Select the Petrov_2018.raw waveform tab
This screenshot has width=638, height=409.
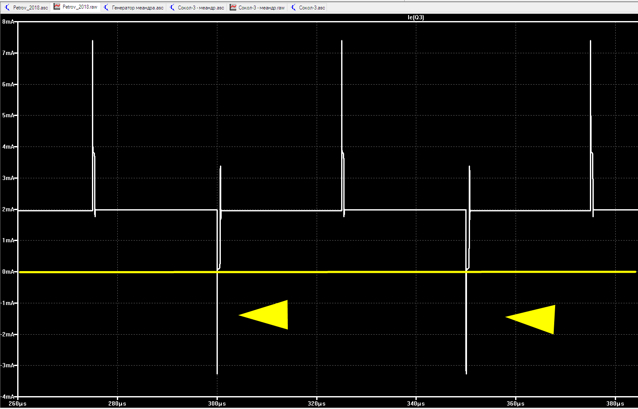[x=76, y=7]
